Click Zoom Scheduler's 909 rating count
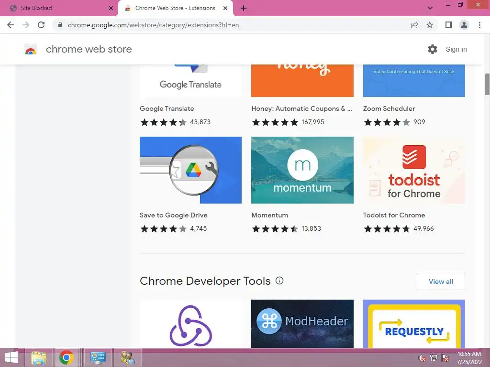Screen dimensions: 490x367 419,122
